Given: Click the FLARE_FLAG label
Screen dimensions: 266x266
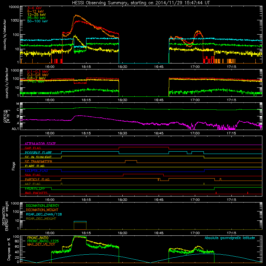Looking at the screenshot, I should (x=35, y=166).
